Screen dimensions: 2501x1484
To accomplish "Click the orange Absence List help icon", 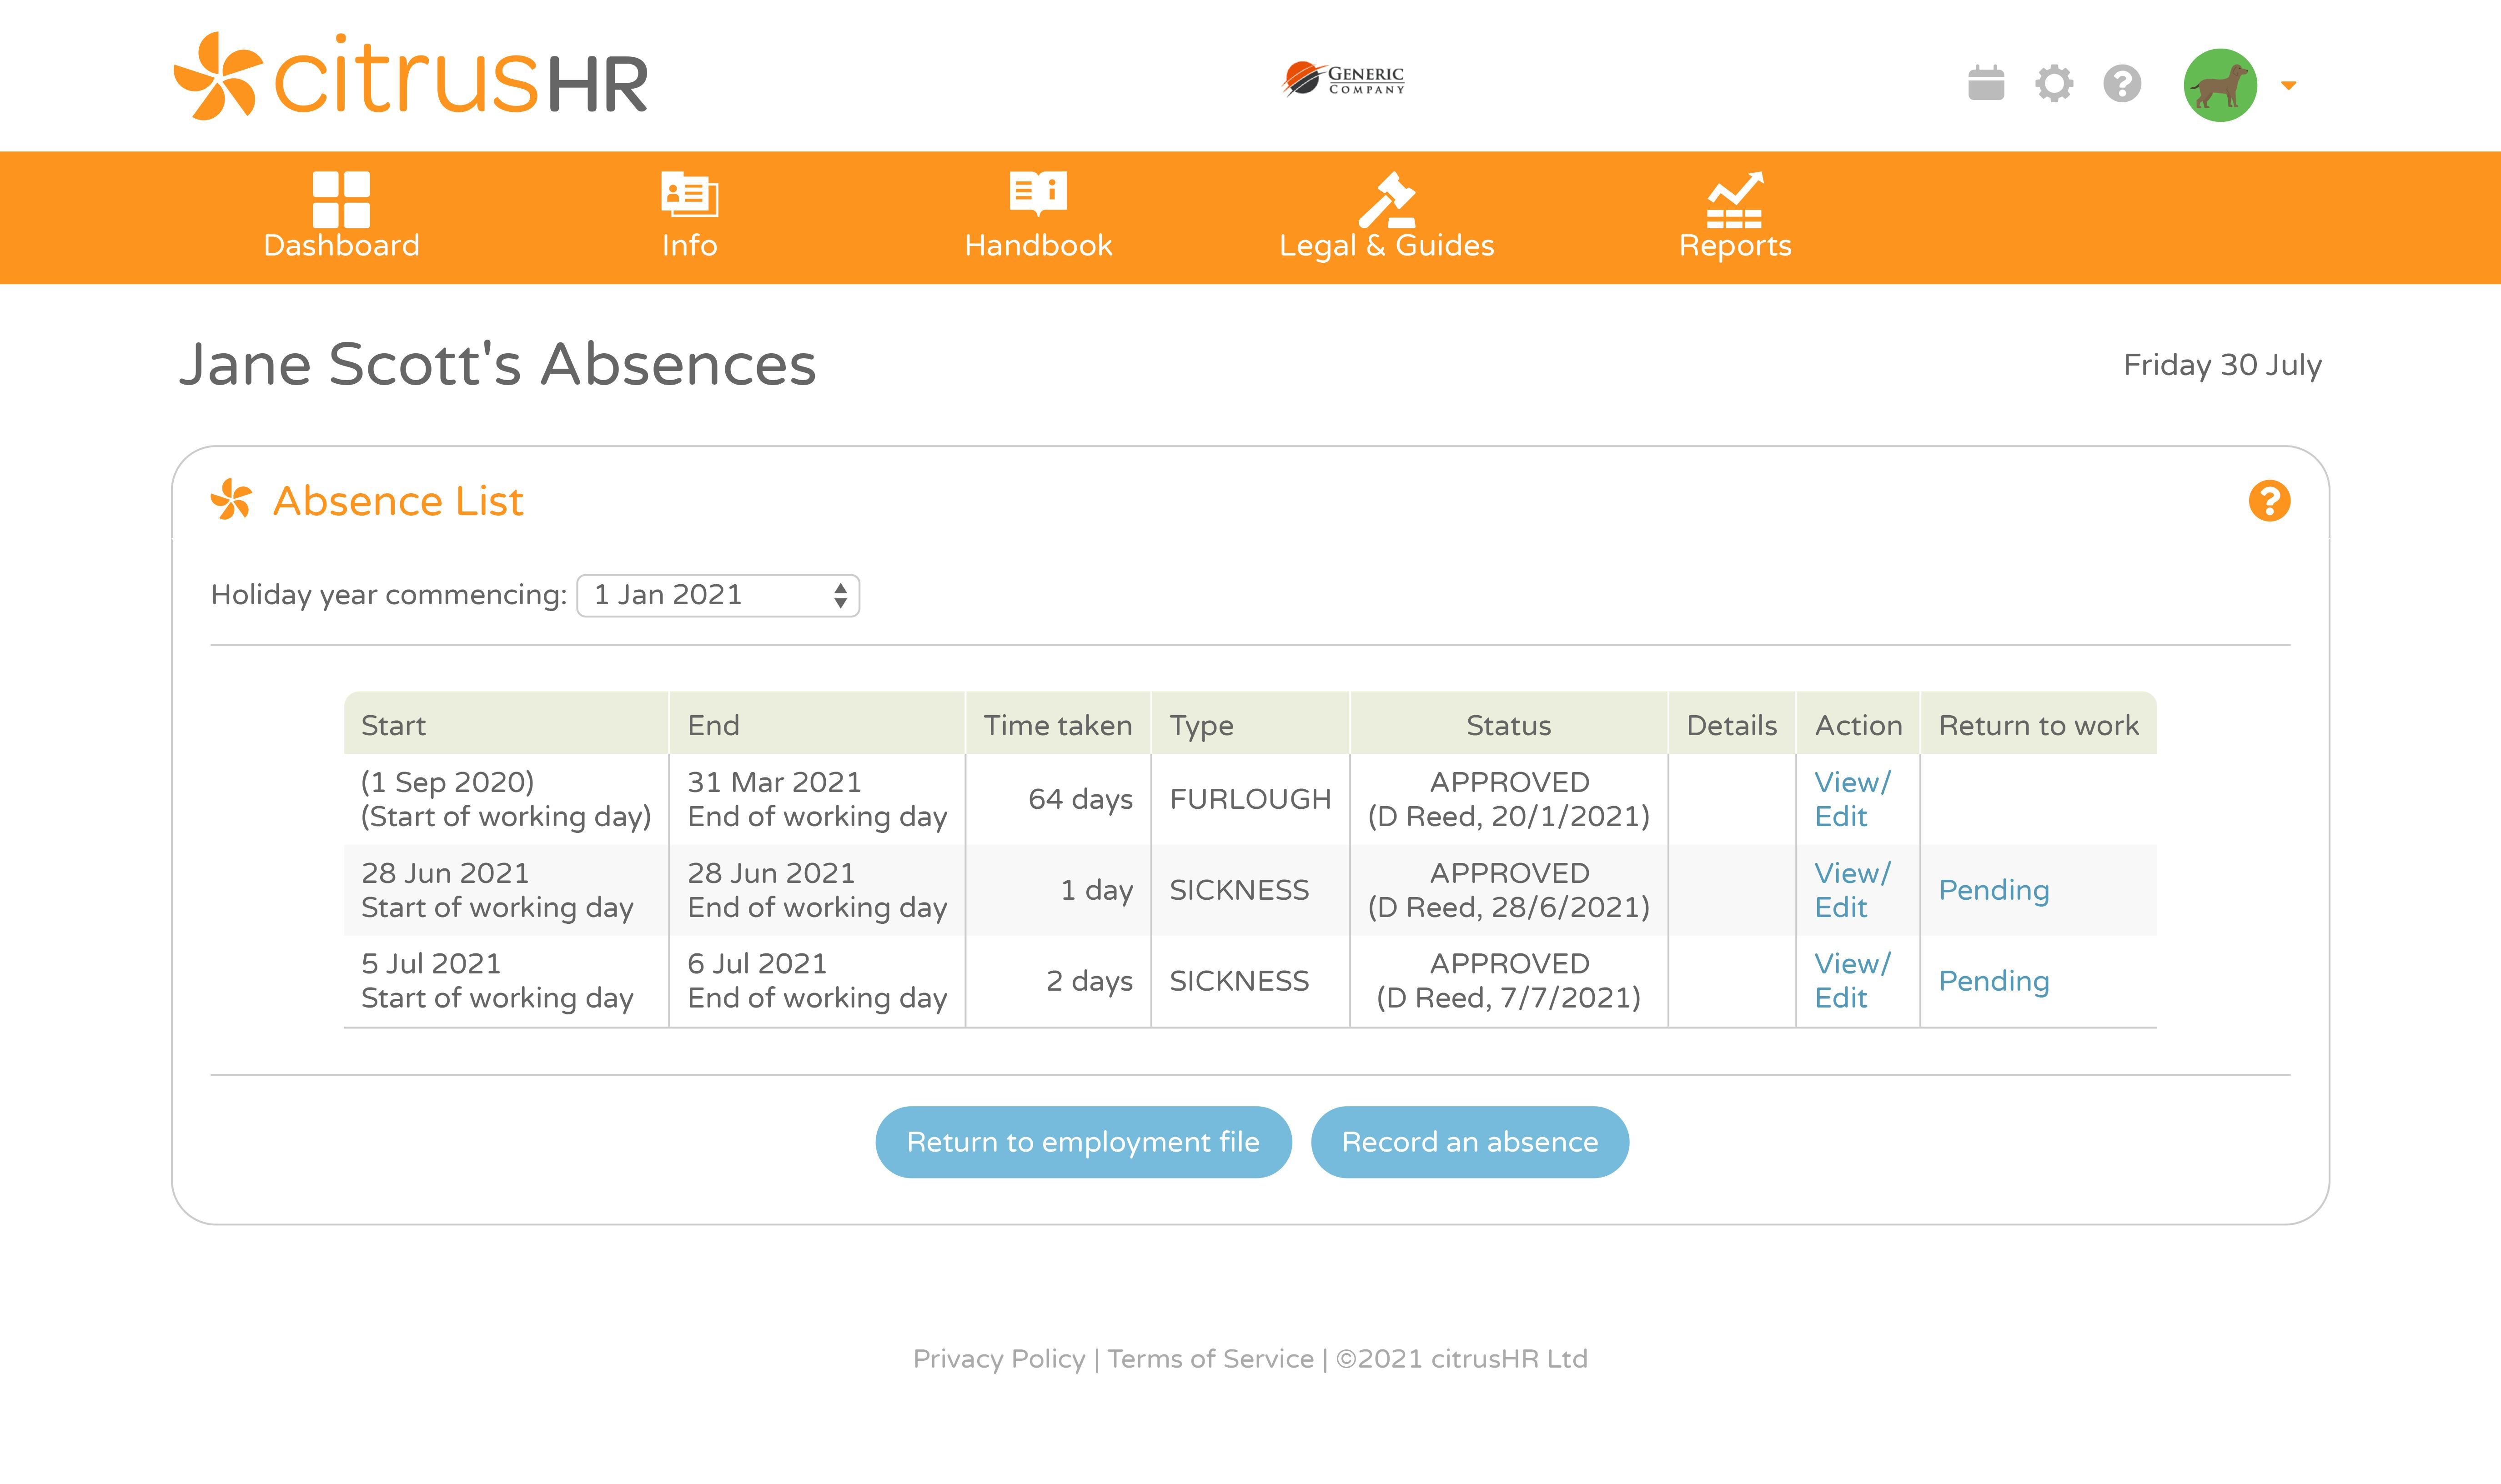I will 2269,500.
